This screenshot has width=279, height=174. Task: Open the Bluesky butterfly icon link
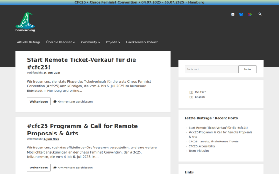(241, 14)
